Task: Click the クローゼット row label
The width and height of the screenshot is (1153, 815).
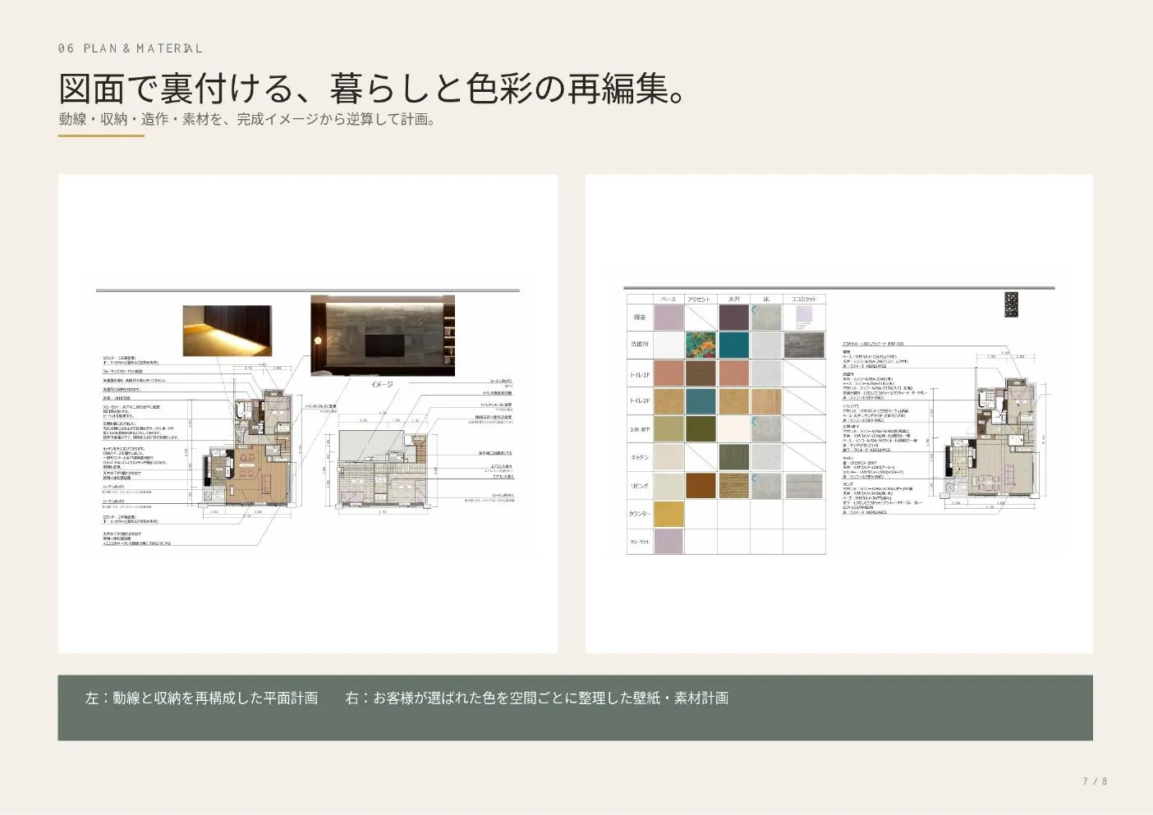Action: (x=640, y=542)
